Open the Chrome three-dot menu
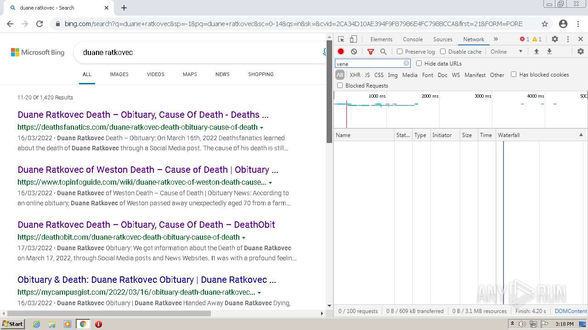The width and height of the screenshot is (588, 330). pos(578,24)
